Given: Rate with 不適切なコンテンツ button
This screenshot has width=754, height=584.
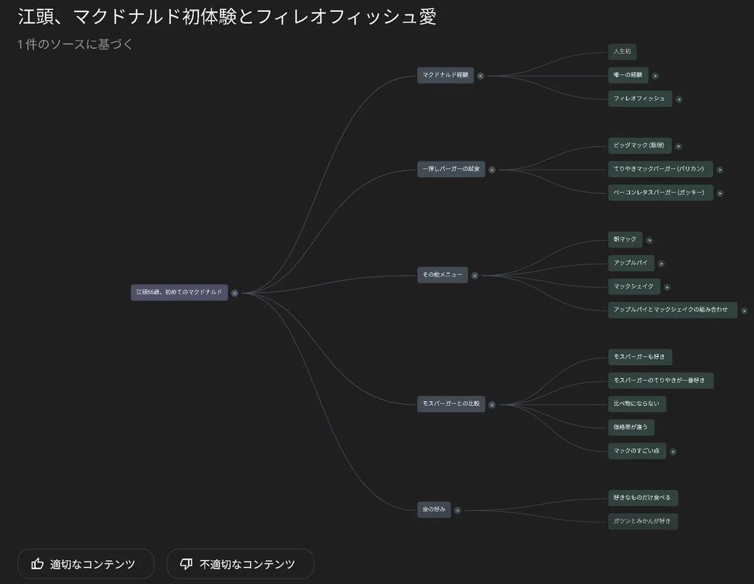Looking at the screenshot, I should coord(240,564).
